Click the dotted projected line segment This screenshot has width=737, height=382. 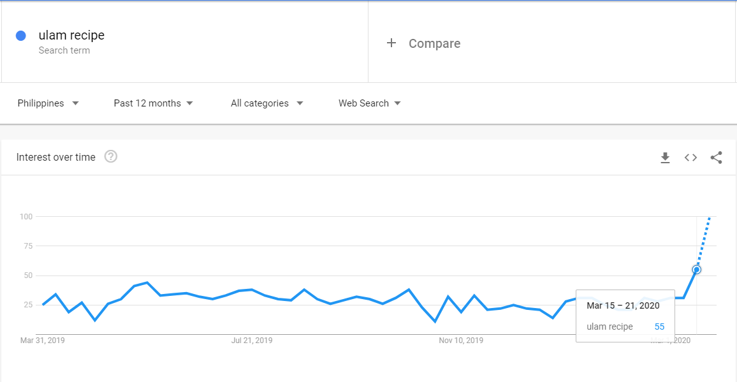[704, 241]
